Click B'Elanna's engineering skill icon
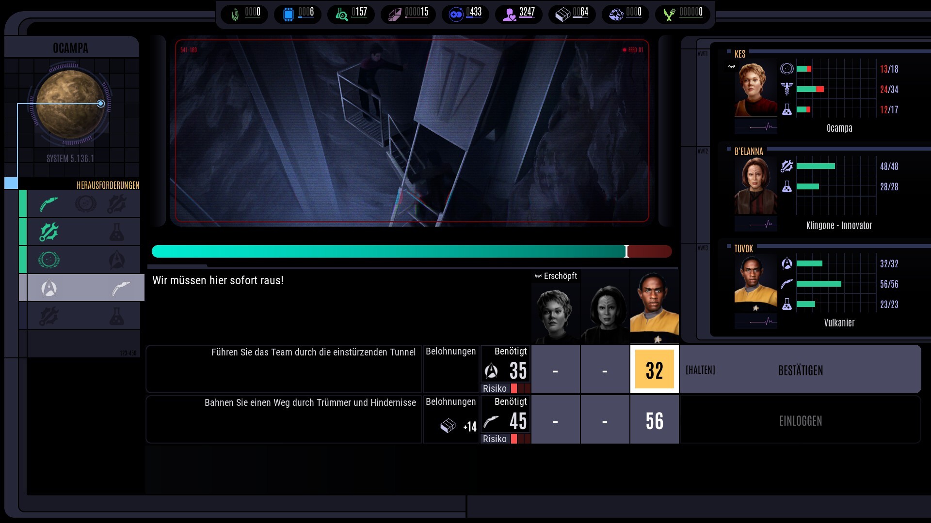This screenshot has width=931, height=523. tap(787, 166)
